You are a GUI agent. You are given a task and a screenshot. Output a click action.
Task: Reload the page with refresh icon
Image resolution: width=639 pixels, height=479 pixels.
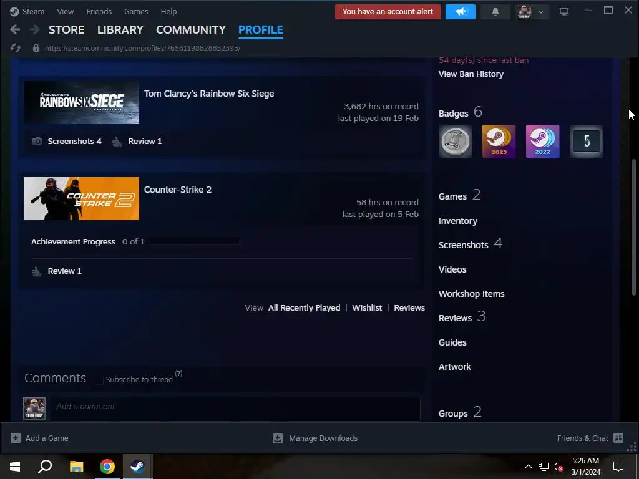point(16,48)
